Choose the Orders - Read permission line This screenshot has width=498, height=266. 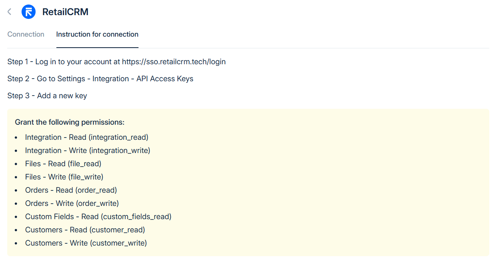click(x=71, y=190)
